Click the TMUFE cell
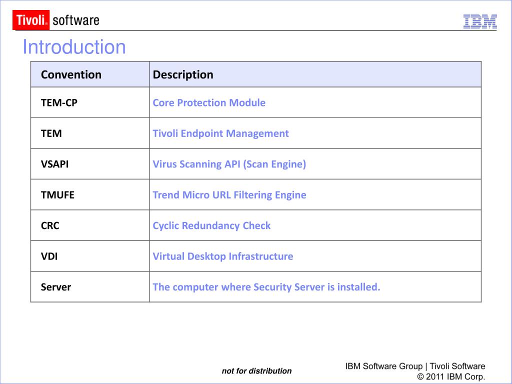The image size is (512, 384). 90,194
